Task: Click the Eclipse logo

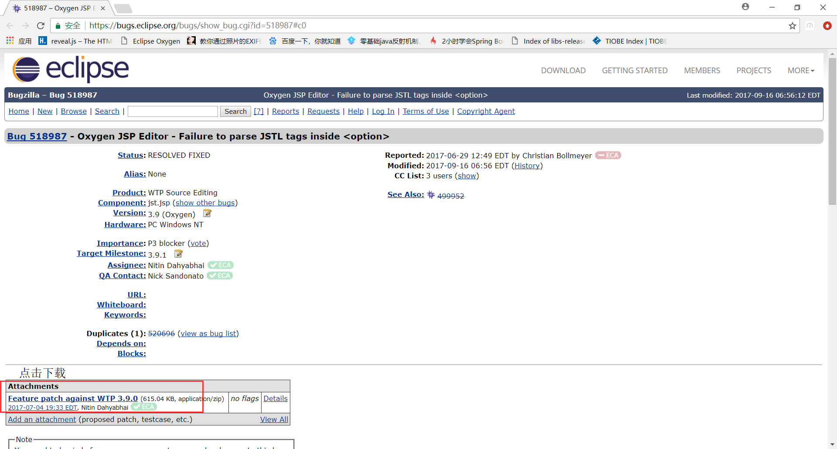Action: click(71, 69)
